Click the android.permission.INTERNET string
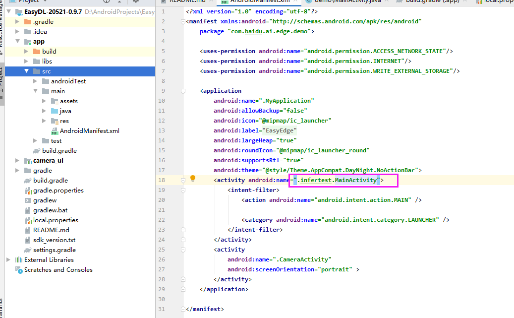 coord(354,61)
